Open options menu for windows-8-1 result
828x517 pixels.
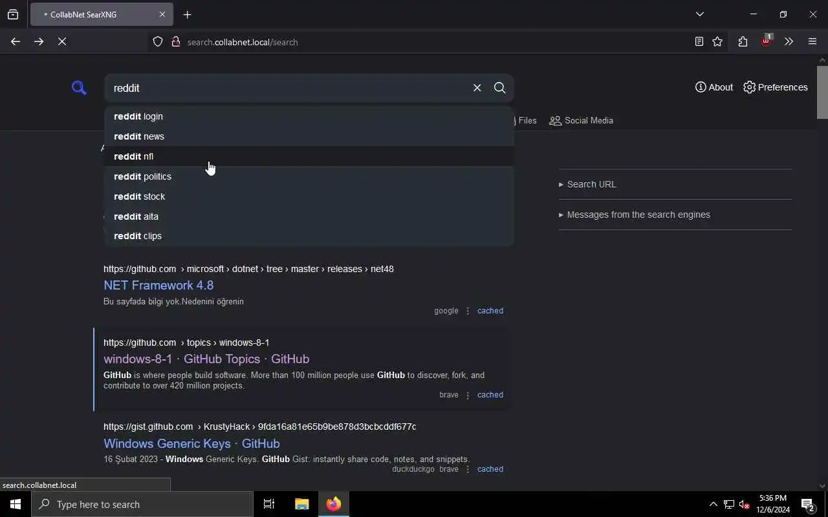(468, 395)
